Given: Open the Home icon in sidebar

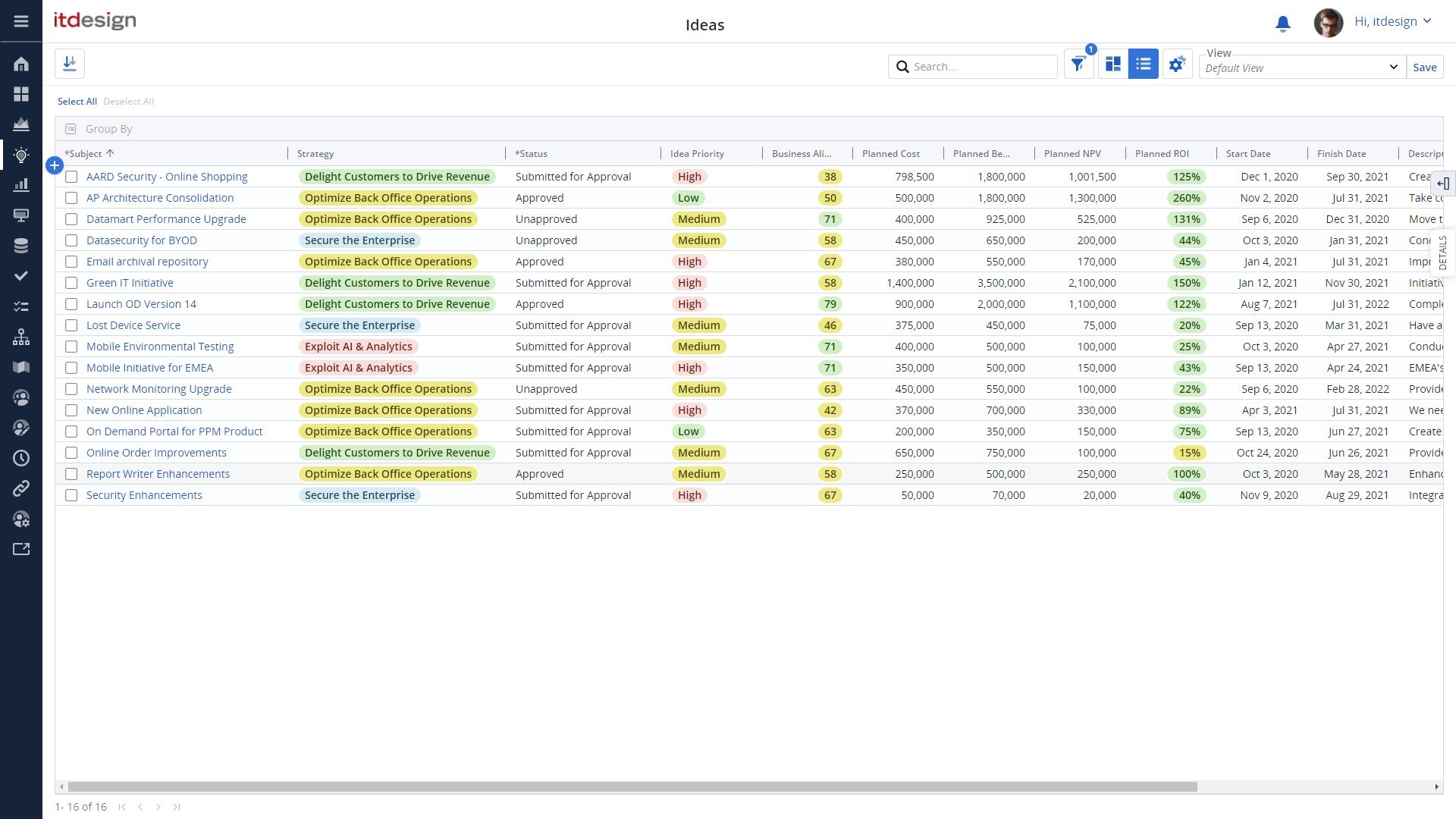Looking at the screenshot, I should [21, 64].
